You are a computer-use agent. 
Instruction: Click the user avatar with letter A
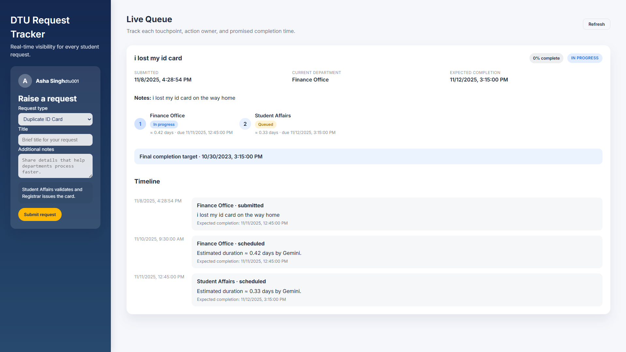pyautogui.click(x=25, y=81)
